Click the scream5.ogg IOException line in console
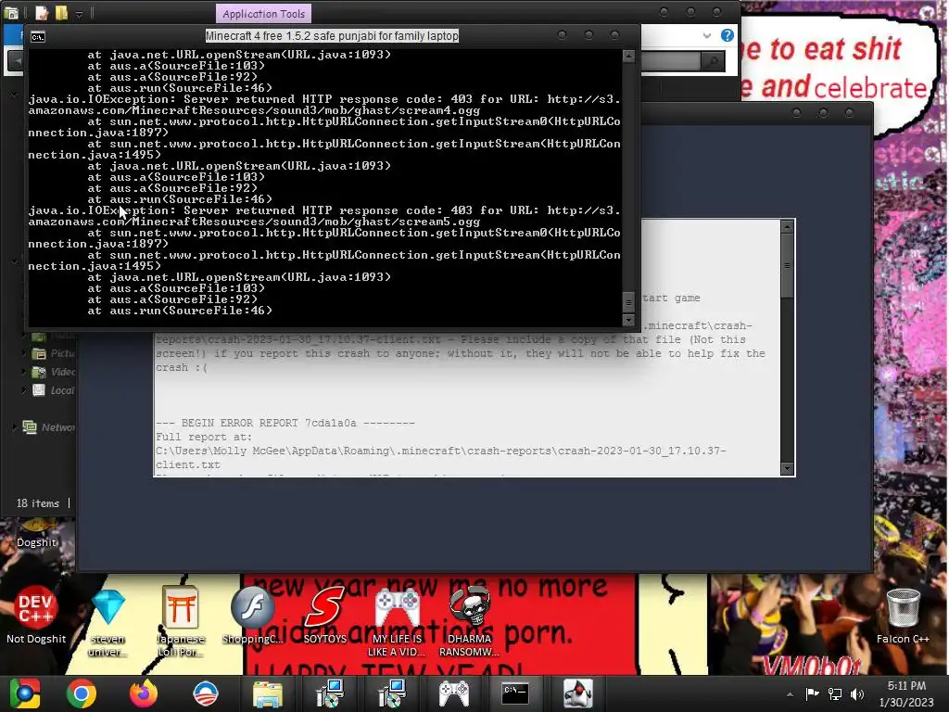The height and width of the screenshot is (712, 949). click(x=324, y=216)
